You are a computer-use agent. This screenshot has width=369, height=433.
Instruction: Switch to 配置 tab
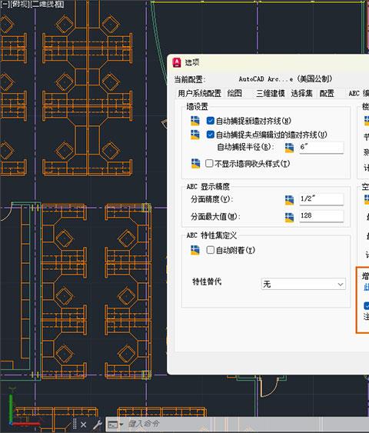(327, 93)
